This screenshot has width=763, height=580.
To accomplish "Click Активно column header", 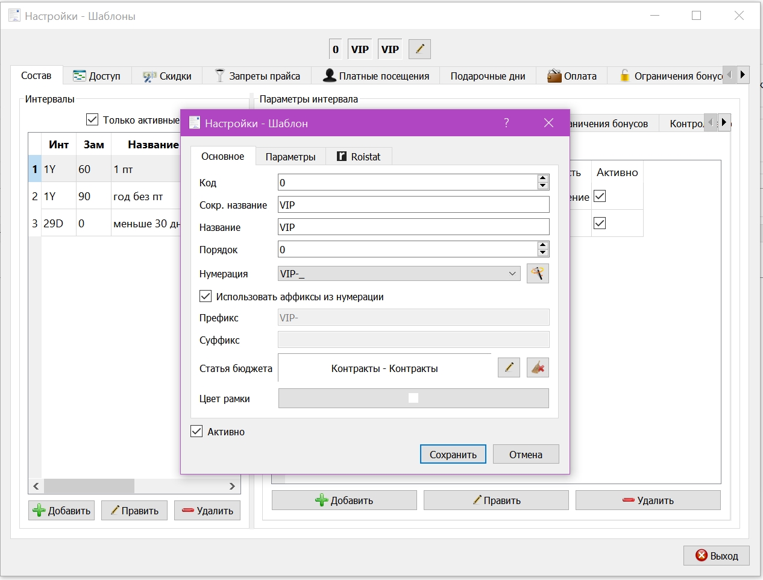I will tap(617, 172).
